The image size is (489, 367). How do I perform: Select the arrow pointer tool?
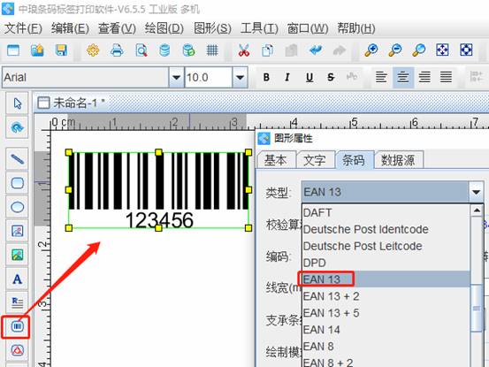point(17,103)
